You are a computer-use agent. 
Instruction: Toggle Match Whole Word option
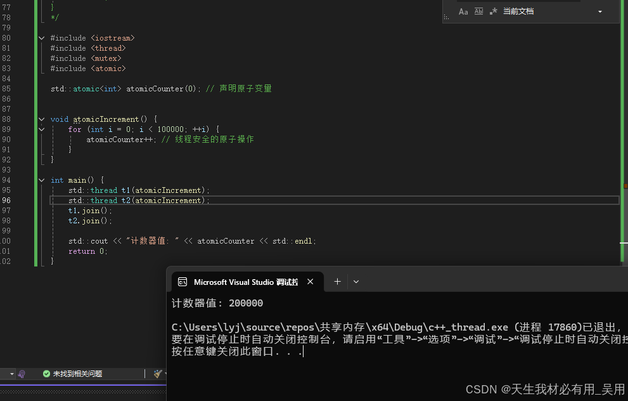coord(478,11)
